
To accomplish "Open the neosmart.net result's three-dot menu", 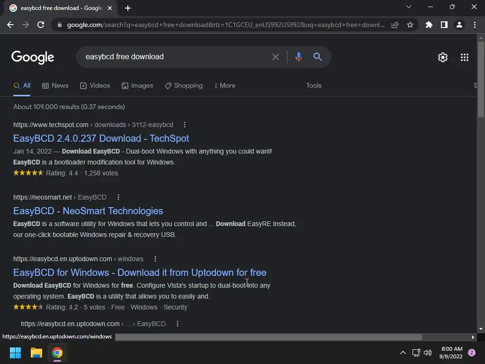I will (118, 197).
